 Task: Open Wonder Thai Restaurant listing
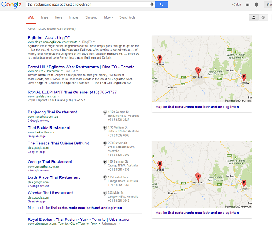coord(50,193)
